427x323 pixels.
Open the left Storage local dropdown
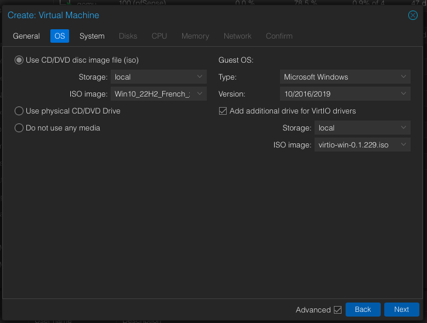(200, 77)
